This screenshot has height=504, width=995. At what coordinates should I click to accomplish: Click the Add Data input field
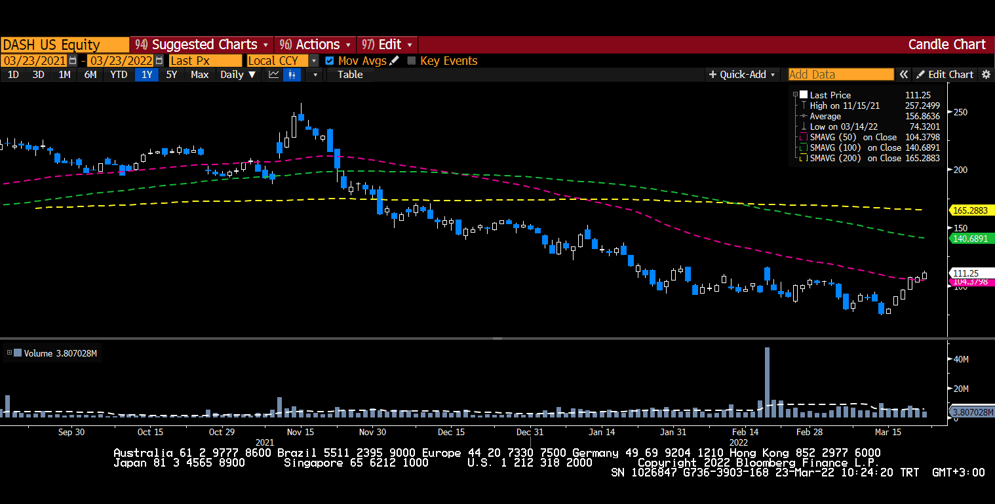841,75
